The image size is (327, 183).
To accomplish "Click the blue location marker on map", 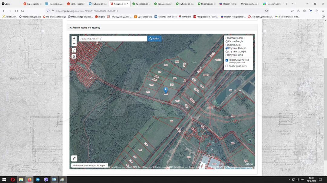I will [166, 90].
